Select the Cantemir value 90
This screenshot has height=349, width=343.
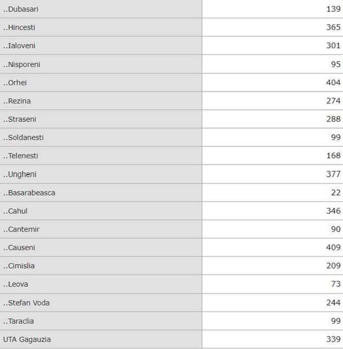coord(336,229)
